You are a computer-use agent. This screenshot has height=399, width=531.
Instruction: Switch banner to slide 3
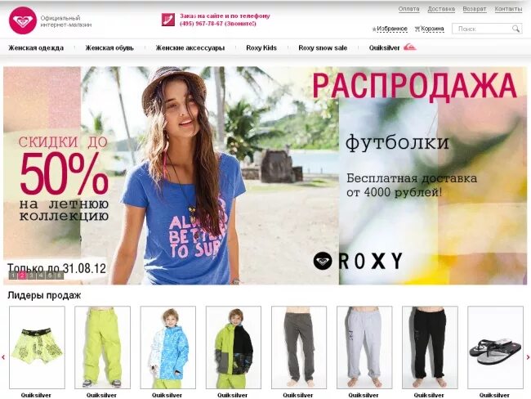(31, 276)
